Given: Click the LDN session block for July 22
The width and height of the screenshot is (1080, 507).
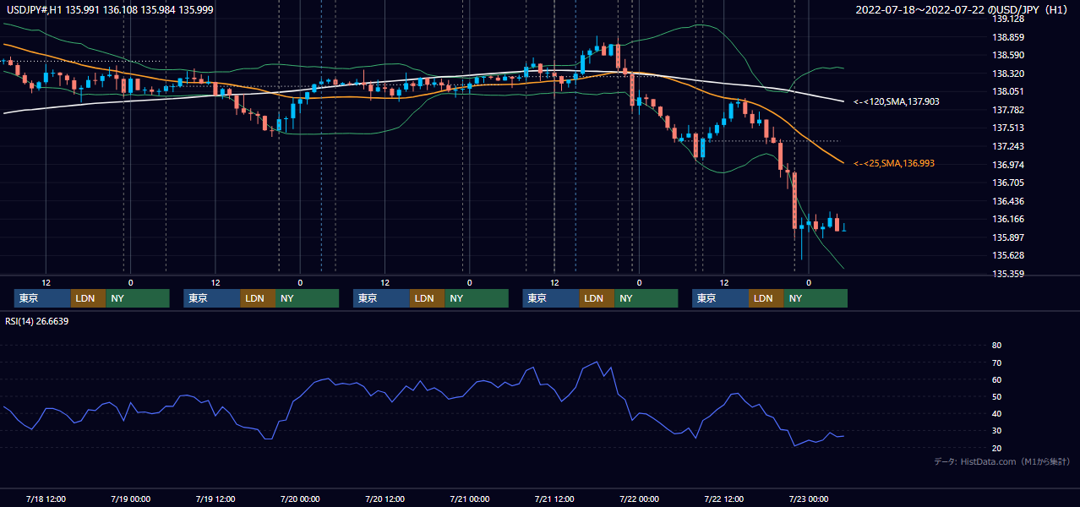Looking at the screenshot, I should pos(766,298).
